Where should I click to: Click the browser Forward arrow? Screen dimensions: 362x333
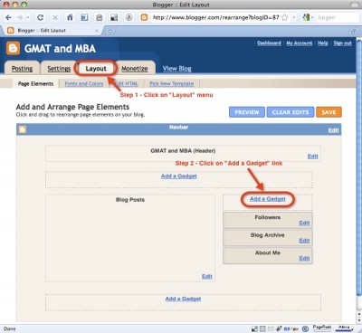[20, 17]
